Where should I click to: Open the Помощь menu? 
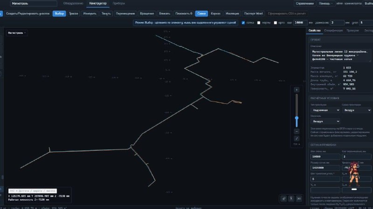click(325, 3)
